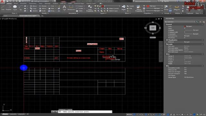This screenshot has height=116, width=206.
Task: Collapse the General section in Properties
Action: click(x=202, y=24)
